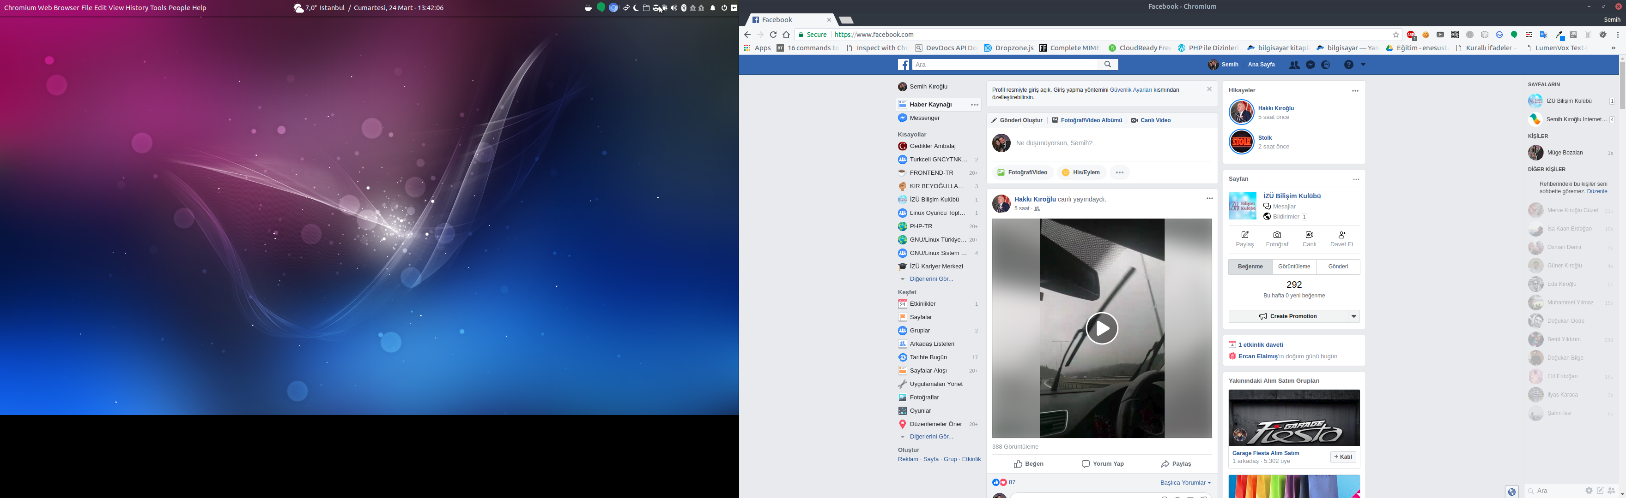Show the hidden bookmarks overflow chevron
Screen dimensions: 1626x498
pos(1613,48)
